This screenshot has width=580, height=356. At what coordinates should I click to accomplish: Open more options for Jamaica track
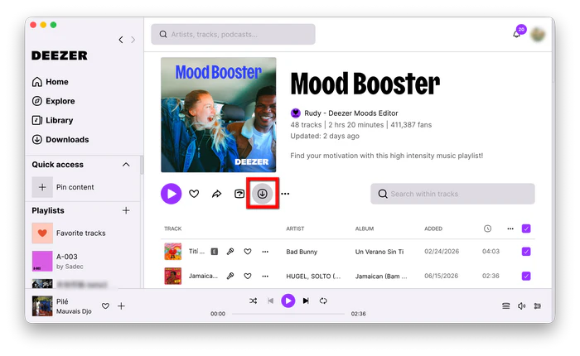point(265,276)
